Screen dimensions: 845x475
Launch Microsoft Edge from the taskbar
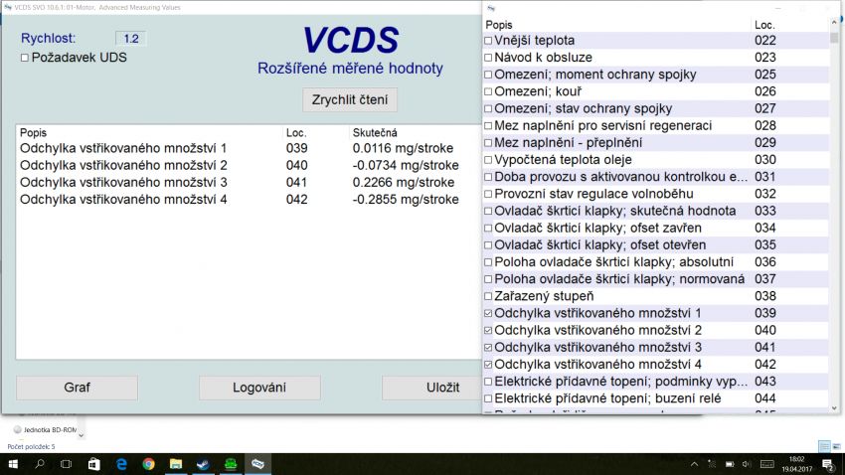(121, 463)
